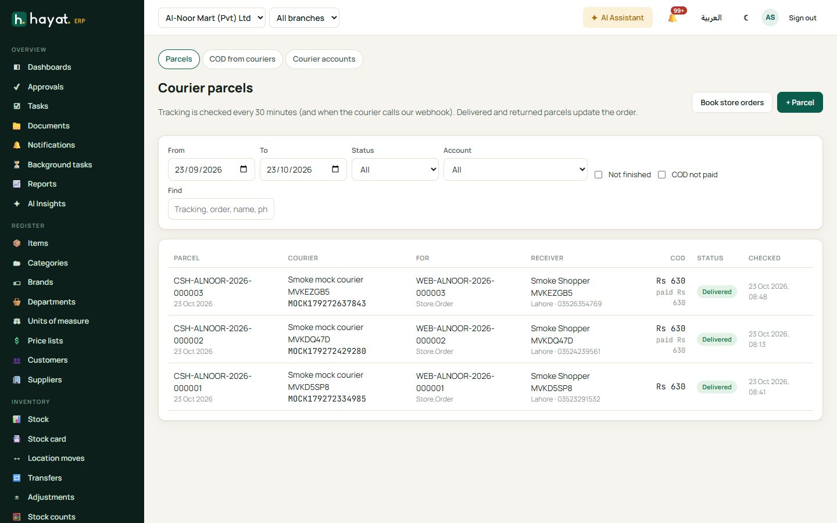Open the All branches dropdown

(304, 18)
